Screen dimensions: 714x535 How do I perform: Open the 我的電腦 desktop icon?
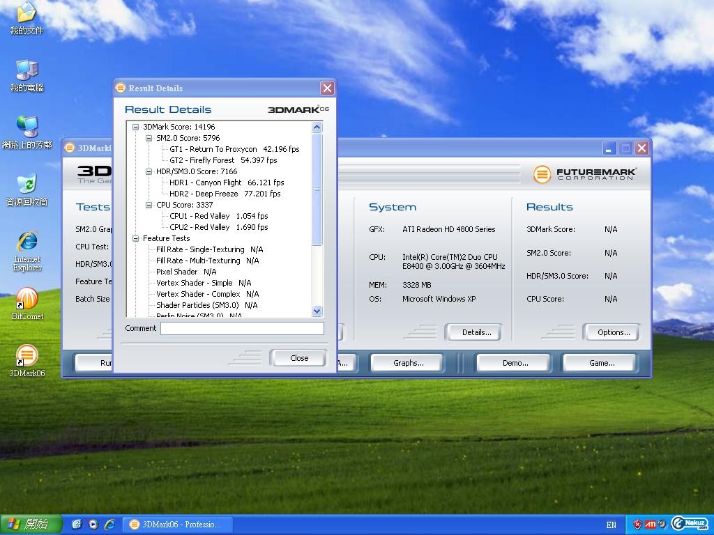tap(26, 70)
